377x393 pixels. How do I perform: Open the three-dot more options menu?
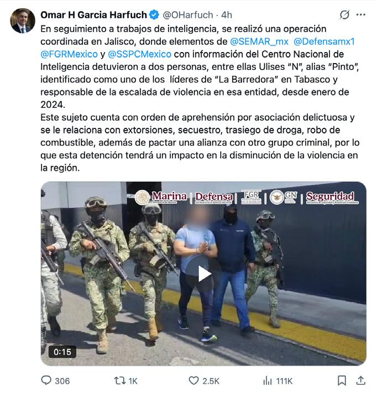pos(361,15)
